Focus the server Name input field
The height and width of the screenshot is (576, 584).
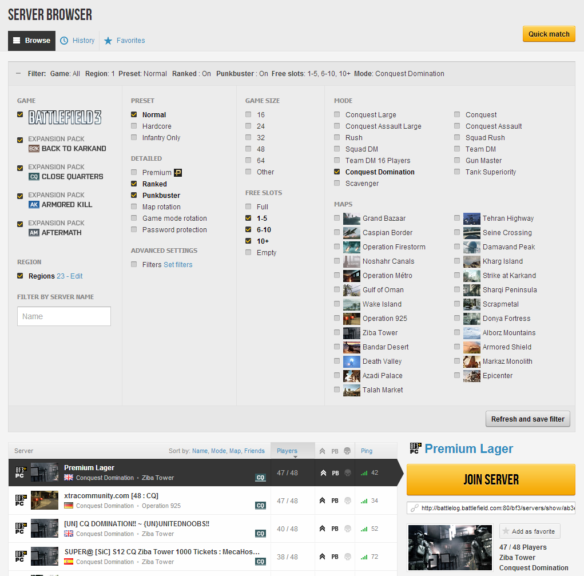point(64,316)
